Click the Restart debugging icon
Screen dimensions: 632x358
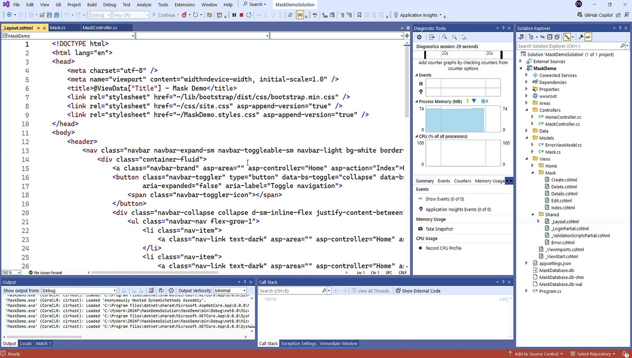(249, 15)
